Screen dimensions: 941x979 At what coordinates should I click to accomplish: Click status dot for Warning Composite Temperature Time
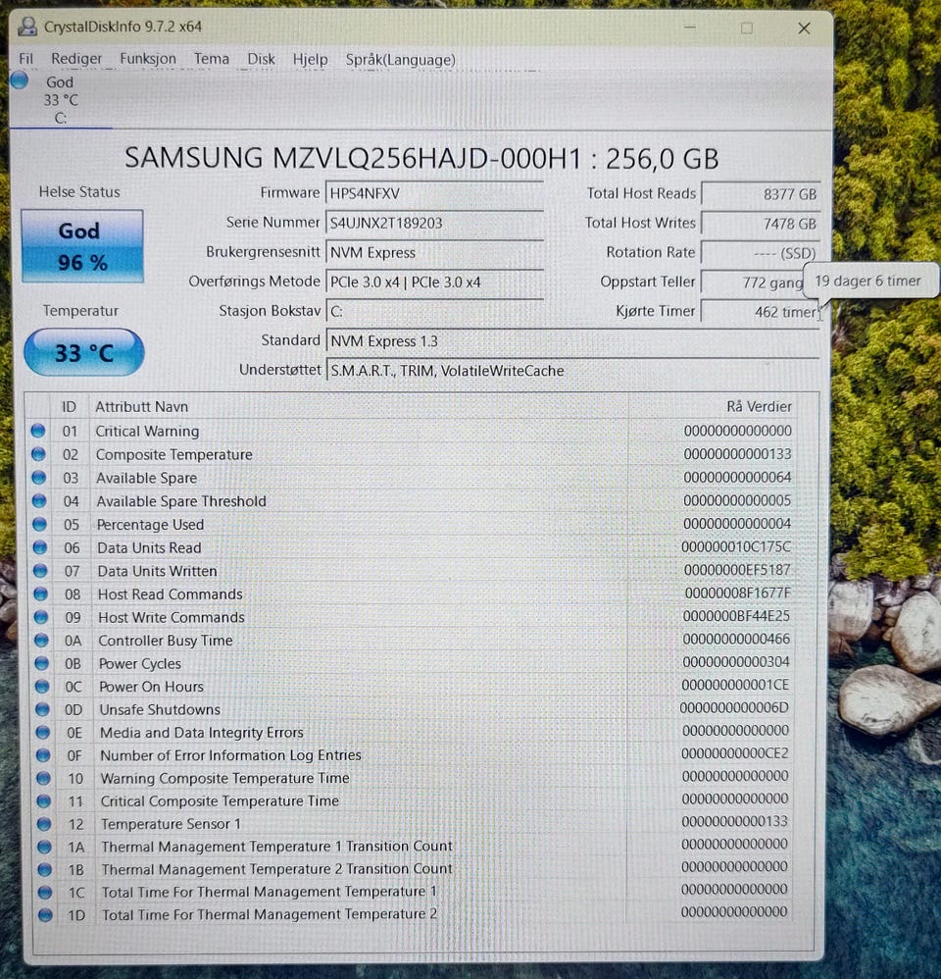pyautogui.click(x=43, y=778)
